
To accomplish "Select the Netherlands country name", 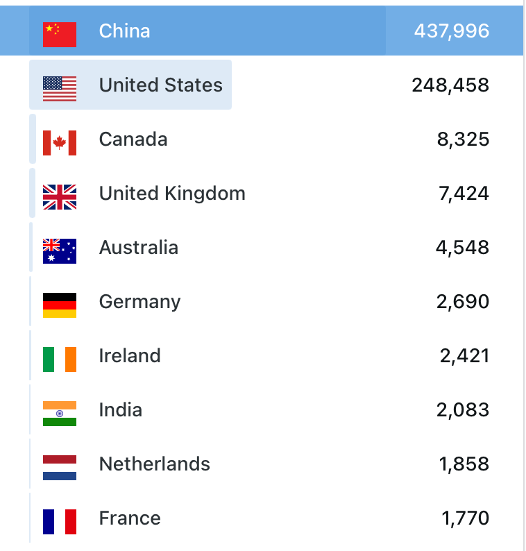I will 155,464.
